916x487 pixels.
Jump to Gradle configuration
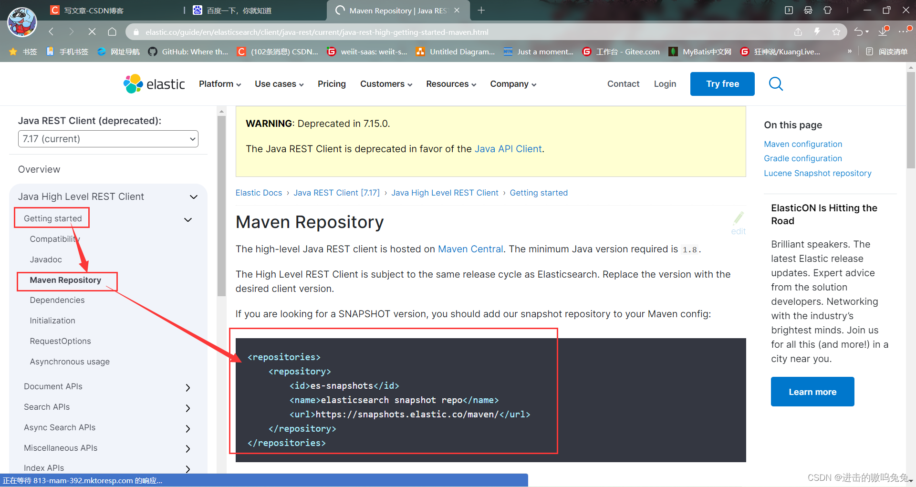tap(803, 158)
